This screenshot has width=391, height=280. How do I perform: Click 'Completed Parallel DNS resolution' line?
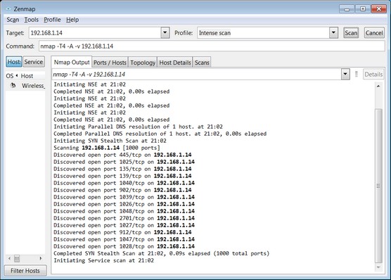[160, 134]
